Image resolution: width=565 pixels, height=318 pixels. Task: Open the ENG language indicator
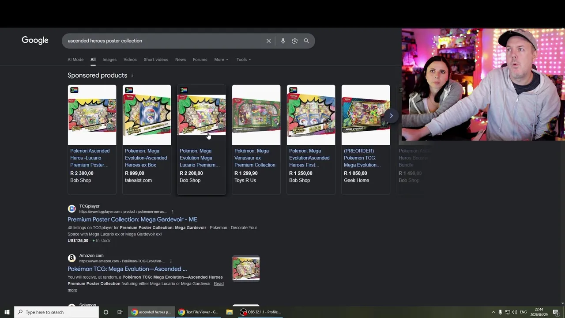[524, 312]
